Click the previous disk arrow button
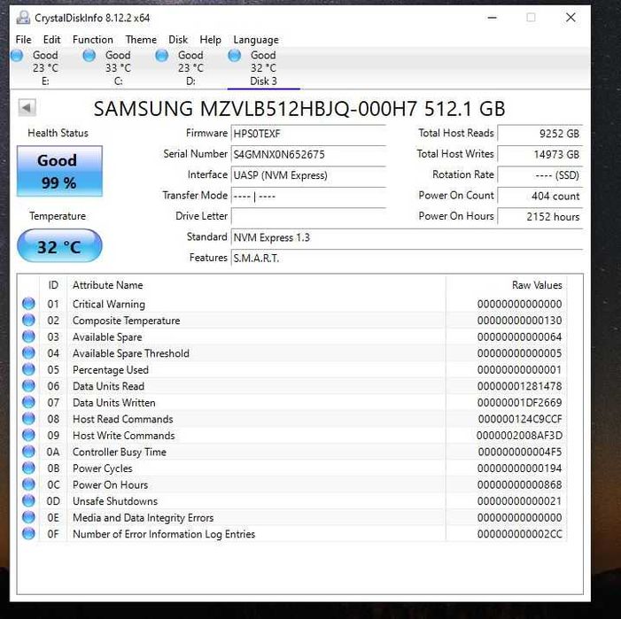 (x=27, y=107)
